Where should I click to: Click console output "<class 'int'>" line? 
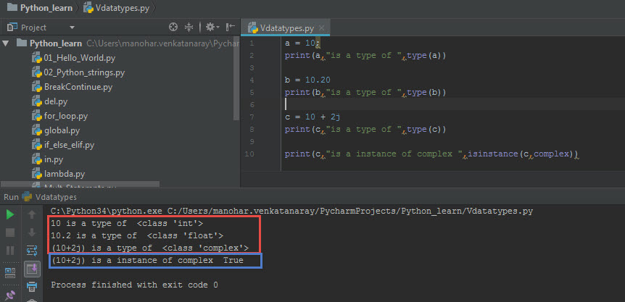[127, 224]
